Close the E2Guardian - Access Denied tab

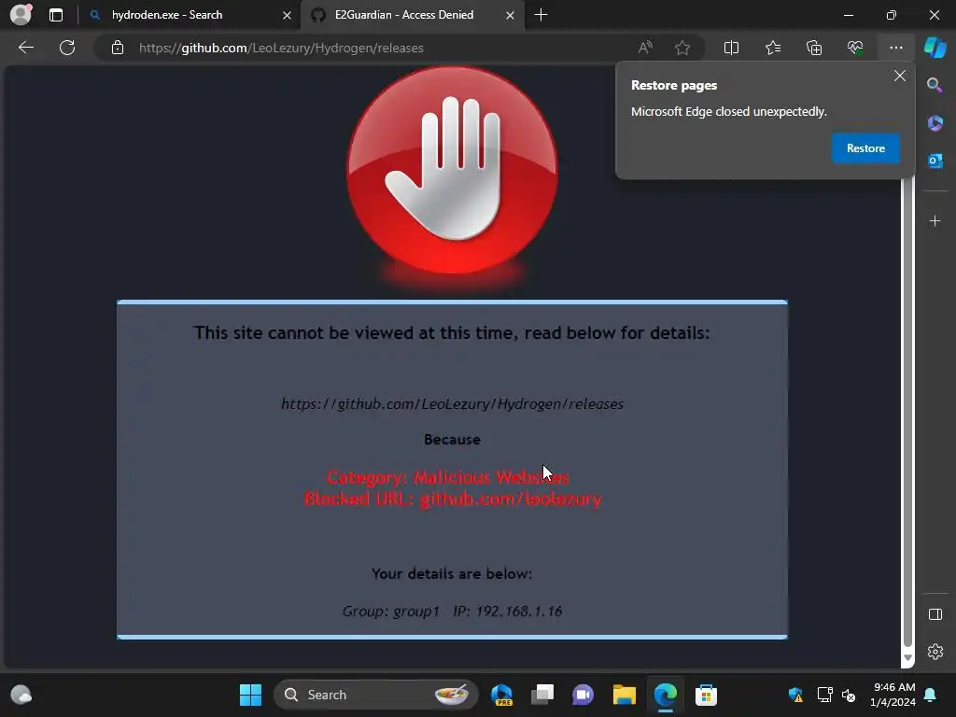[510, 15]
